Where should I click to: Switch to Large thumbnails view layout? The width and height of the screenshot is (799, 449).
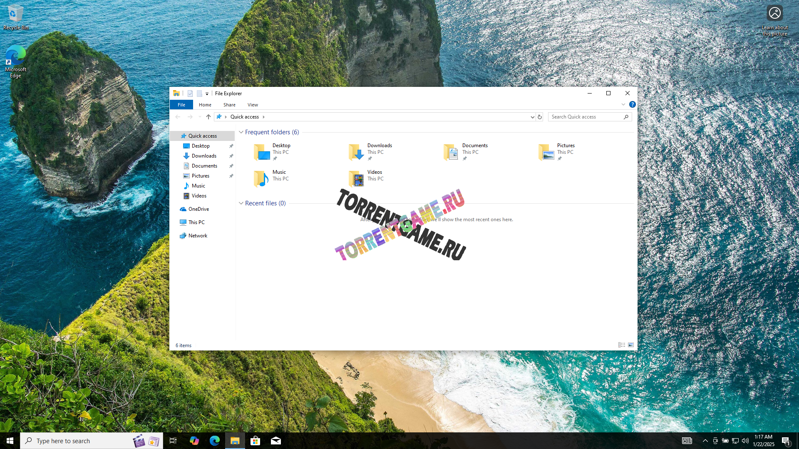(631, 345)
